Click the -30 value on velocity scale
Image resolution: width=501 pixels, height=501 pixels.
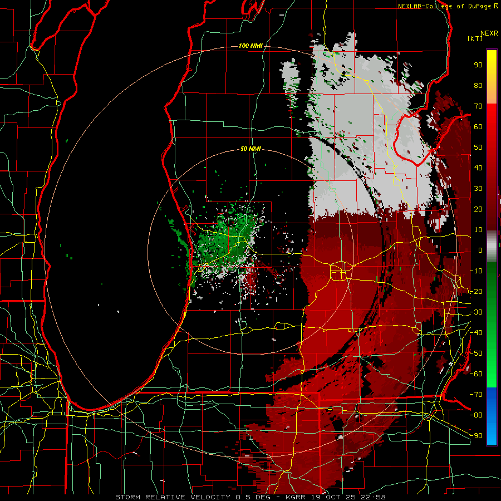(x=476, y=312)
